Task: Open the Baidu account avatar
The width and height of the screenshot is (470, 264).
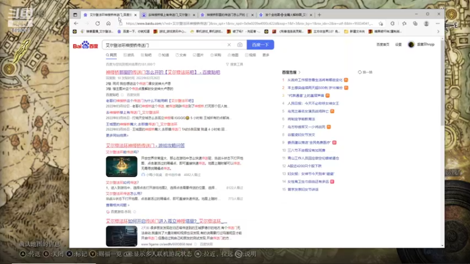Action: (x=411, y=45)
